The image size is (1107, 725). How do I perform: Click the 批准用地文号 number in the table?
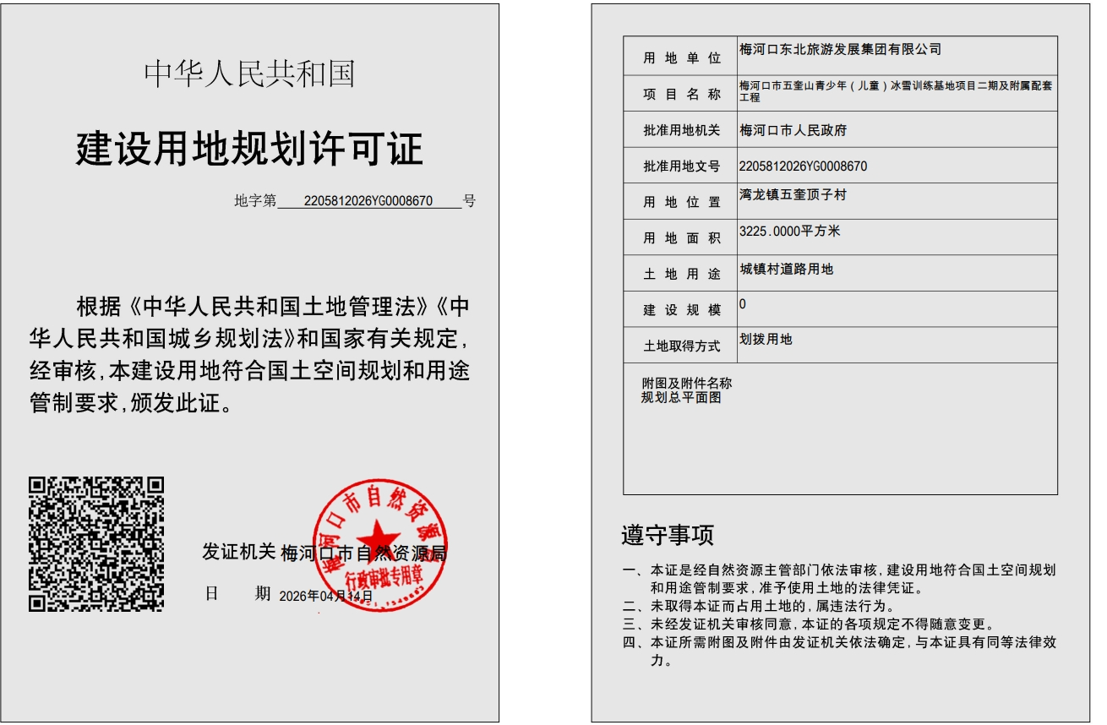(803, 166)
